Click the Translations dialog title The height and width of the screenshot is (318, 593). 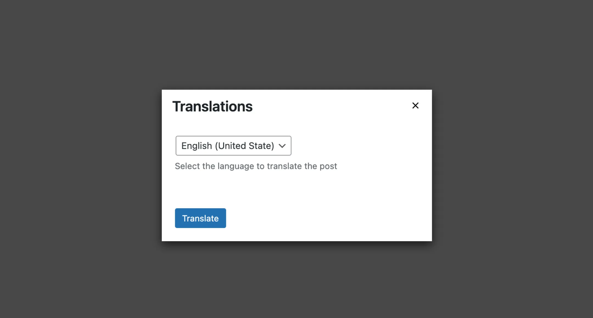coord(212,106)
